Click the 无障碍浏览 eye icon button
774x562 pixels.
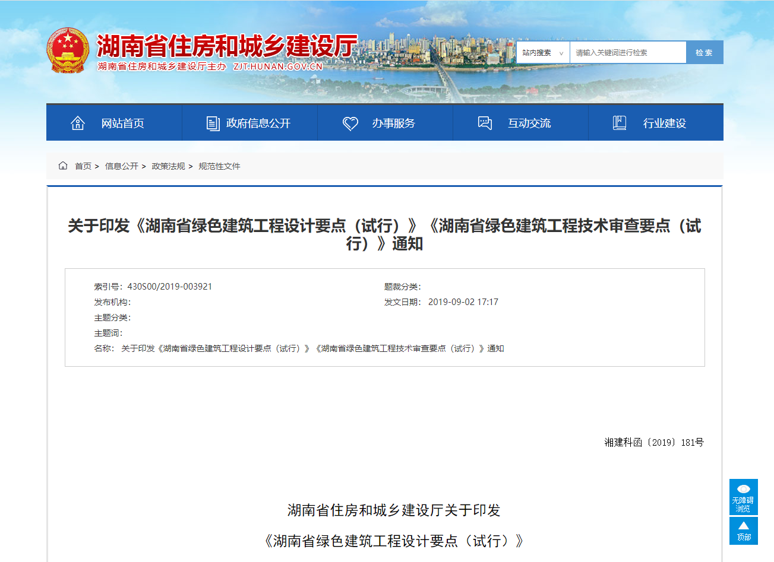[743, 497]
